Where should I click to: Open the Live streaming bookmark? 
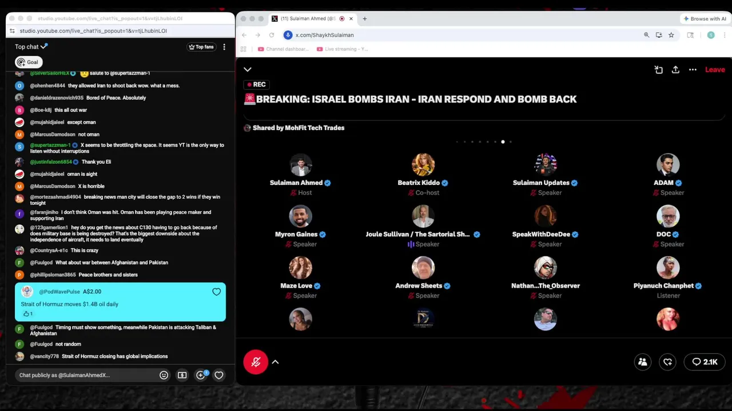click(343, 49)
